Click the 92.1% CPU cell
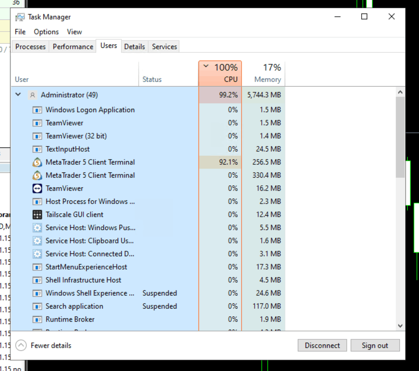Image resolution: width=419 pixels, height=371 pixels. coord(220,162)
